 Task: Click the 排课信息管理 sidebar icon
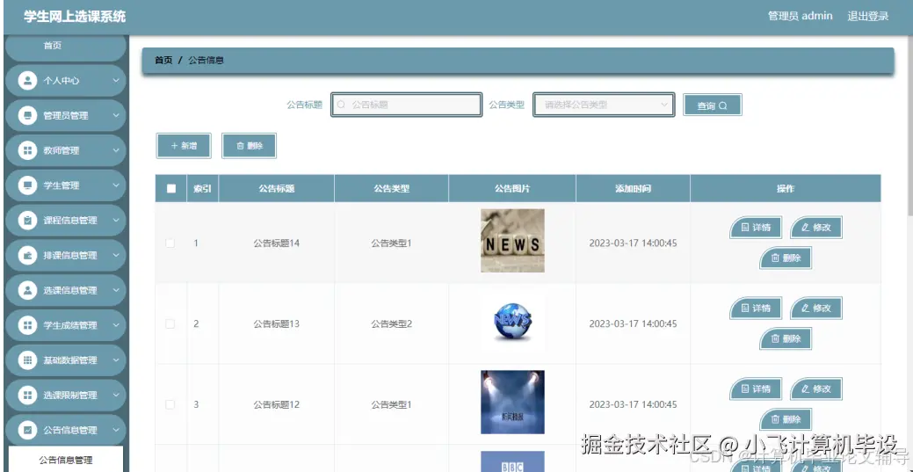(27, 255)
